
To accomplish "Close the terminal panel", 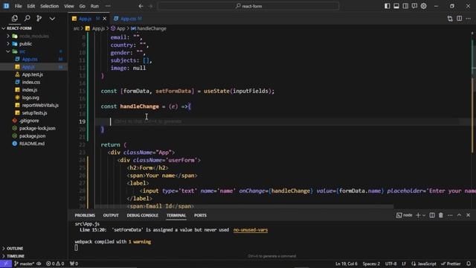I will (x=468, y=215).
